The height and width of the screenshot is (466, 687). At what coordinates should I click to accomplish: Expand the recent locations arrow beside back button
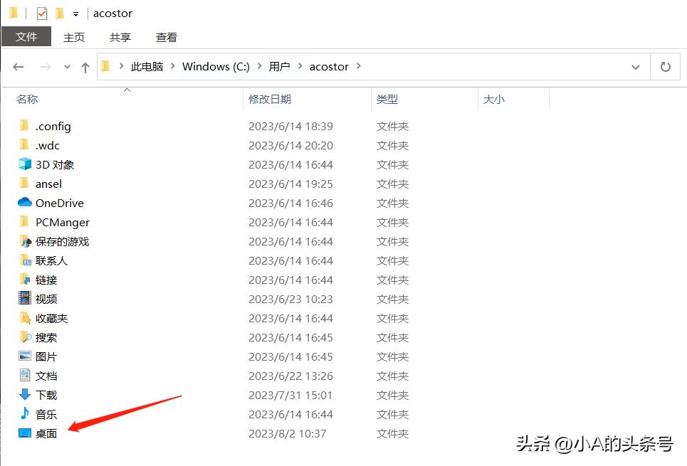pos(66,66)
